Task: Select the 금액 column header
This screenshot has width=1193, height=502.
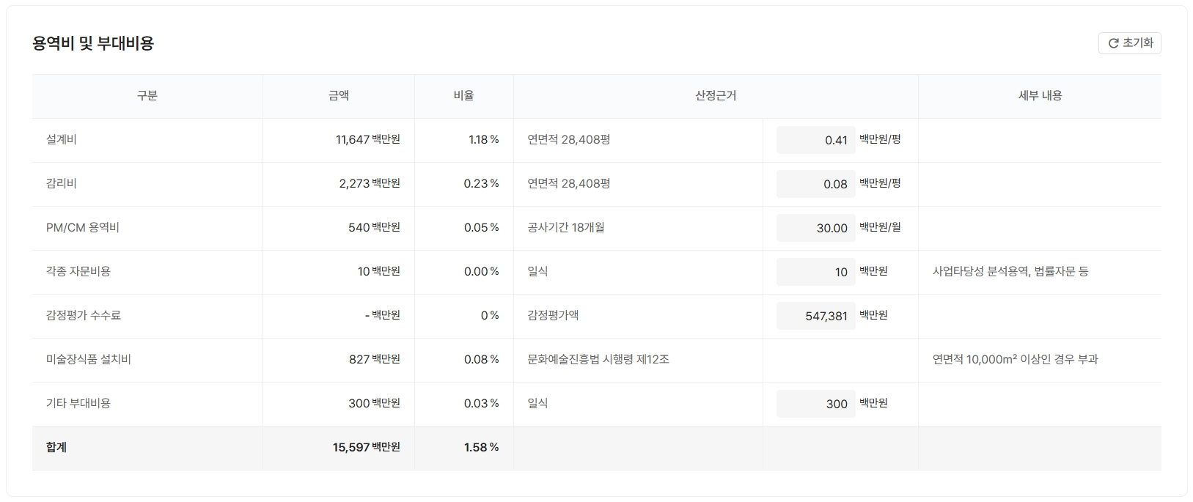Action: pyautogui.click(x=339, y=95)
